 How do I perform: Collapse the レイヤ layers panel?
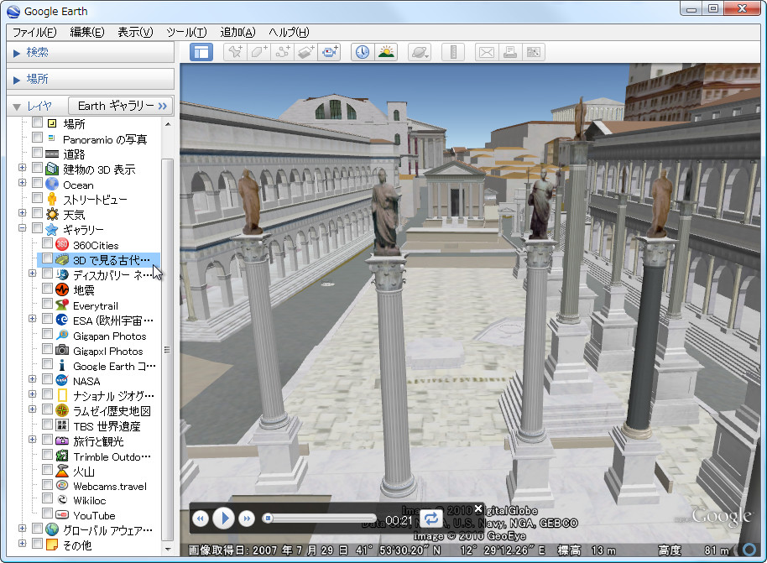[x=17, y=107]
